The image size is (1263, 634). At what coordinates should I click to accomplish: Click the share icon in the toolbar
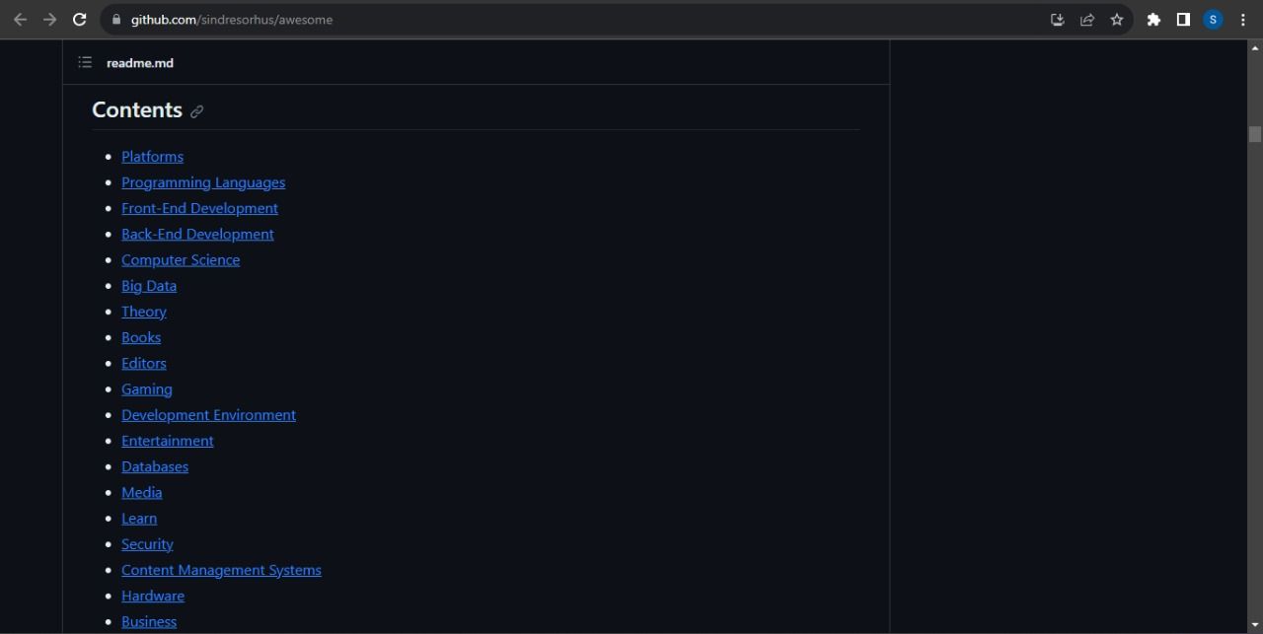click(1086, 19)
